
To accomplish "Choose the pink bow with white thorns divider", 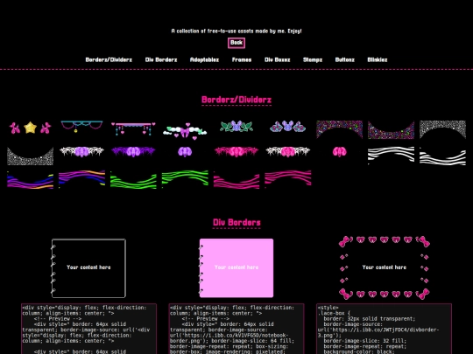I will click(288, 151).
